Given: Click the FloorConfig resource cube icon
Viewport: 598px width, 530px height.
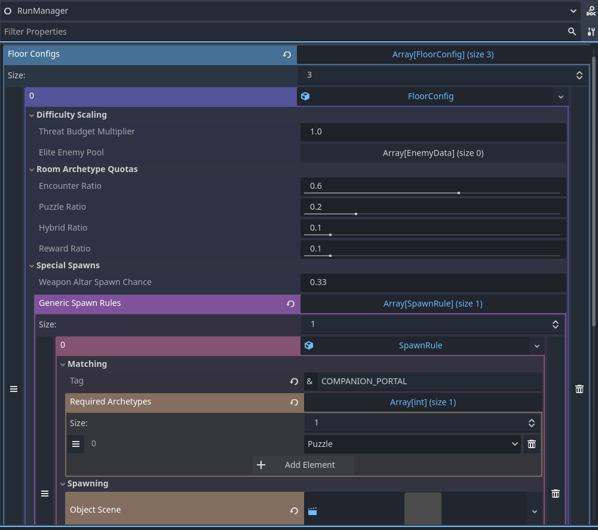Looking at the screenshot, I should point(305,96).
